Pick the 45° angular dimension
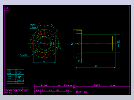This screenshot has width=134, height=100. point(52,25)
